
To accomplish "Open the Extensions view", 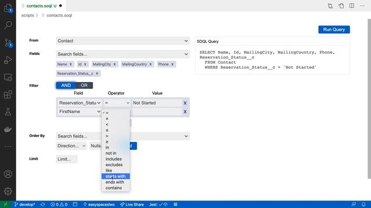I will [x=8, y=95].
